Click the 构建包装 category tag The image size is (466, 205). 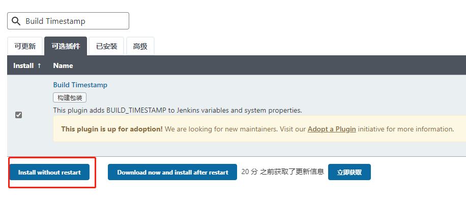click(70, 97)
